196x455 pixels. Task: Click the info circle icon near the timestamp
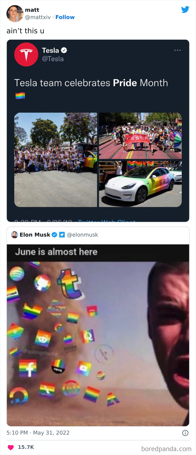(x=185, y=433)
